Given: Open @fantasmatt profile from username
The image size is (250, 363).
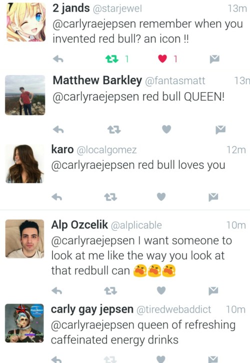Looking at the screenshot, I should 175,81.
